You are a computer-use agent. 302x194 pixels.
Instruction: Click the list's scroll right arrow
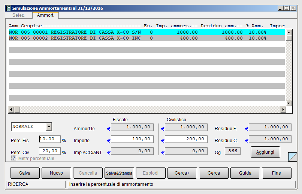click(x=283, y=109)
